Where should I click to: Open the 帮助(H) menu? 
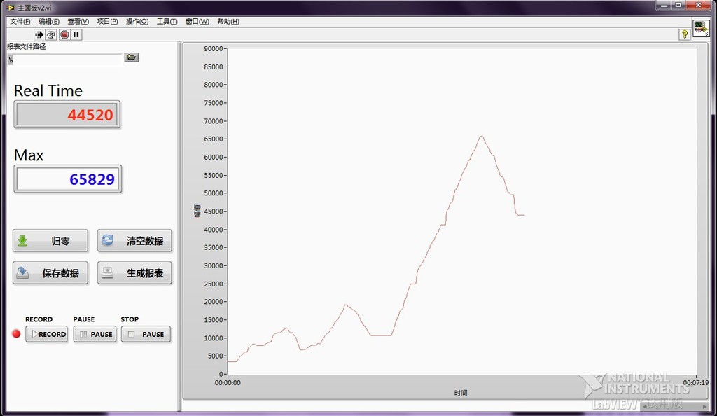(228, 21)
